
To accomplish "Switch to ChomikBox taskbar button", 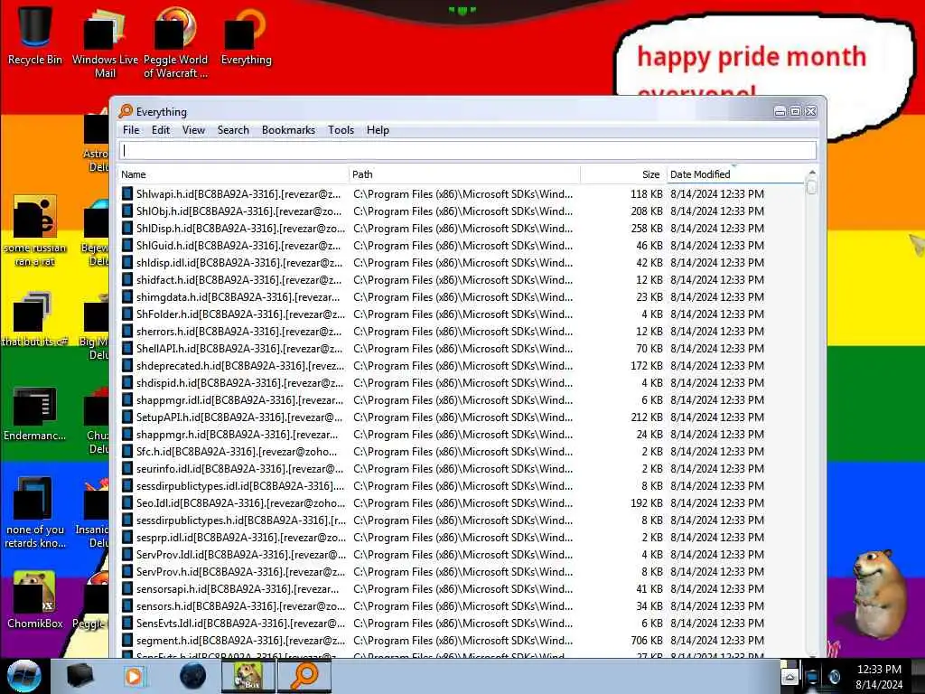I will (248, 676).
